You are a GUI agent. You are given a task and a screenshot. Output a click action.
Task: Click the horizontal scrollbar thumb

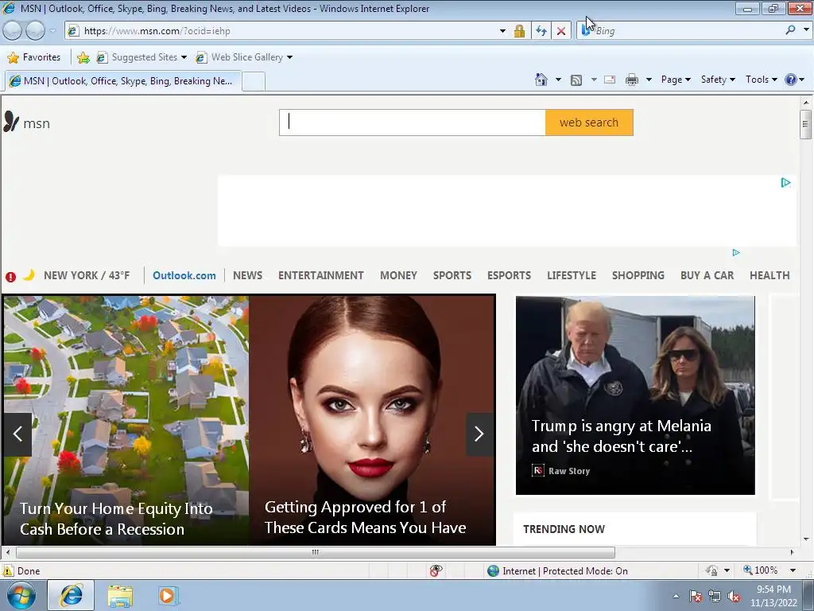pos(315,552)
